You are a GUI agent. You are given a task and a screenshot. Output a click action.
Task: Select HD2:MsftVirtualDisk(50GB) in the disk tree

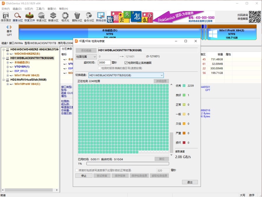coord(29,80)
